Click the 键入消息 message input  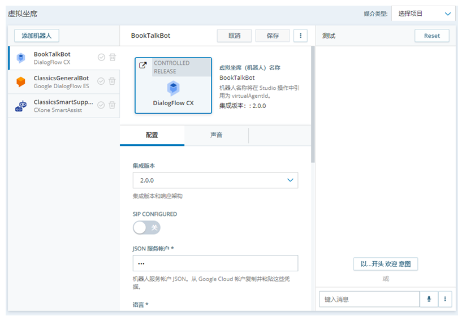click(369, 299)
